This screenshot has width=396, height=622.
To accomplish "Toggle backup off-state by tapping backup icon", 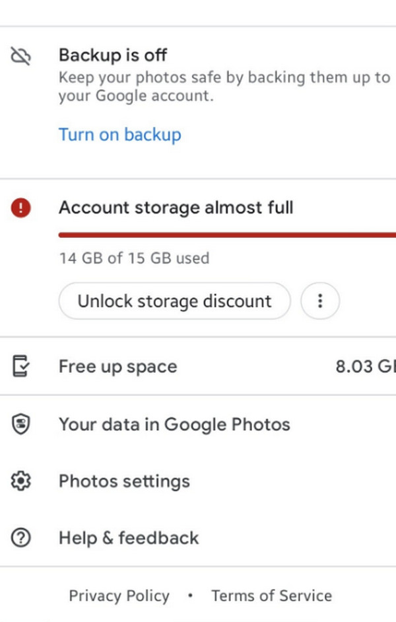I will pyautogui.click(x=20, y=56).
